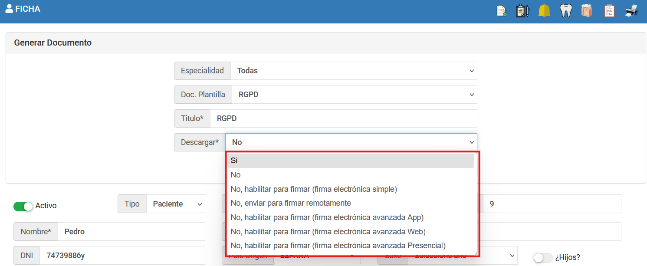Choose 'No, enviar para firmar remotamente' option
This screenshot has width=647, height=266.
coord(291,203)
